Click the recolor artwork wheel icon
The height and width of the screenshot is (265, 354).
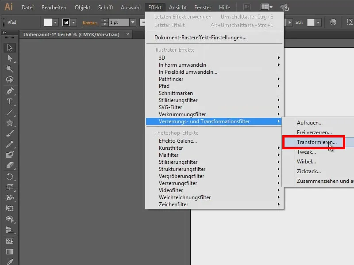pos(333,22)
